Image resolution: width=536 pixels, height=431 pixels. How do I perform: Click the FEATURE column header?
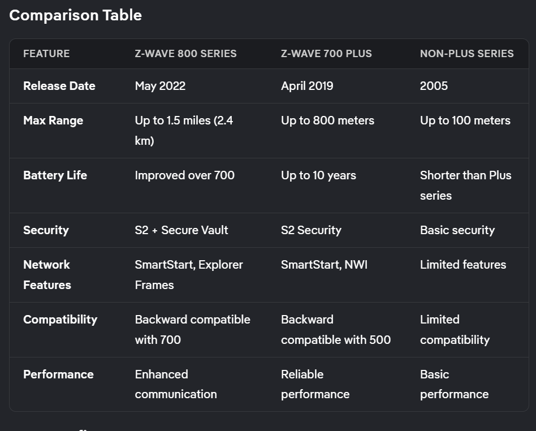tap(46, 54)
